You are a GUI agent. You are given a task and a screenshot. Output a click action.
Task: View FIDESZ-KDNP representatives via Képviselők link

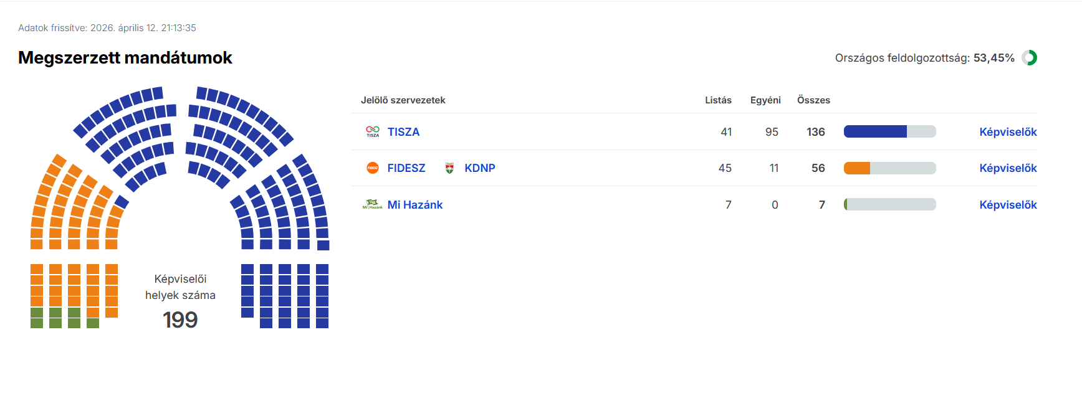click(1008, 168)
